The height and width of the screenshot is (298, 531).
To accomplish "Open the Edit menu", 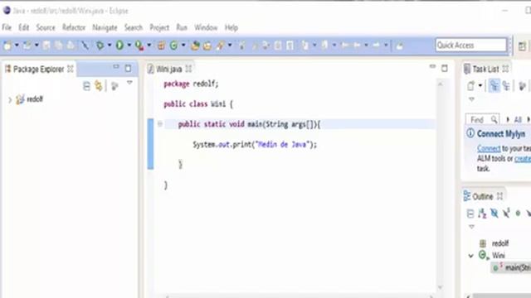I will [x=23, y=27].
